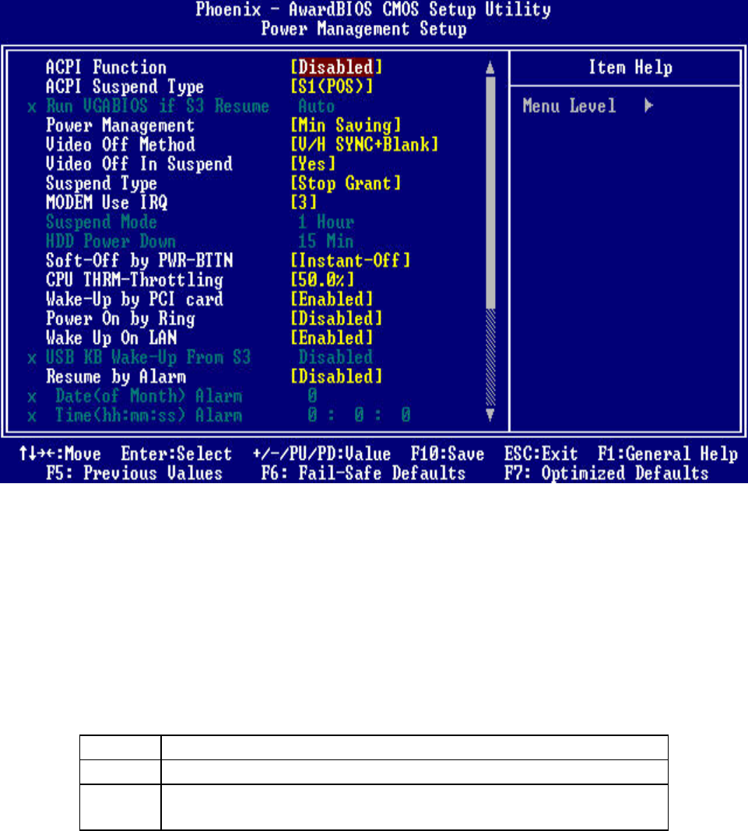The width and height of the screenshot is (748, 831).
Task: Select the Wake Up On LAN menu item
Action: (111, 338)
